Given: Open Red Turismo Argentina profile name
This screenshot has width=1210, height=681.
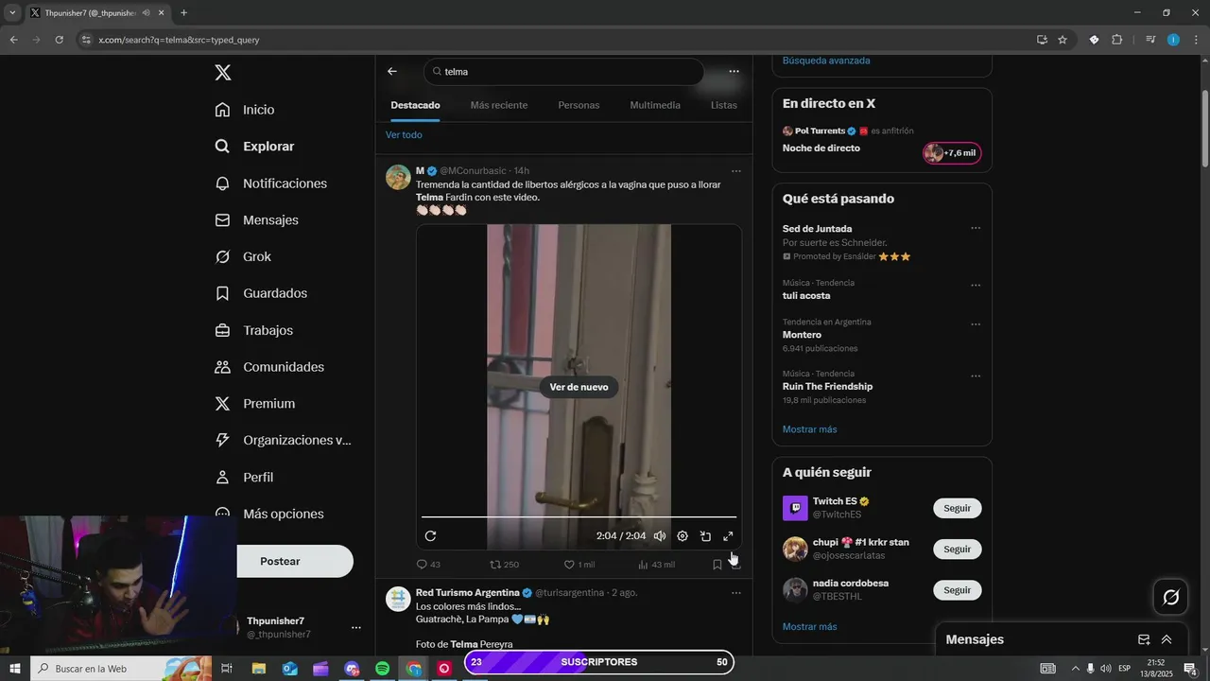Looking at the screenshot, I should [x=468, y=593].
